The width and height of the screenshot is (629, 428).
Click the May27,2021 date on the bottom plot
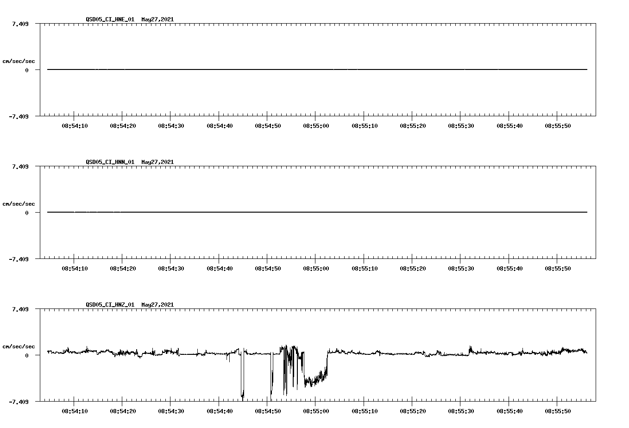(157, 305)
